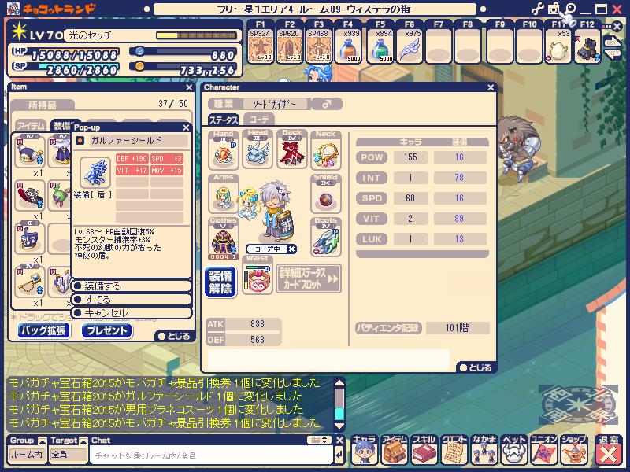The width and height of the screenshot is (630, 472).
Task: Select the penguin hat inventory item
Action: coord(30,151)
